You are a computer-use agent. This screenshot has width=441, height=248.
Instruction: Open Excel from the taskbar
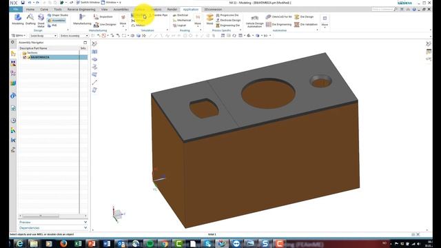point(78,243)
